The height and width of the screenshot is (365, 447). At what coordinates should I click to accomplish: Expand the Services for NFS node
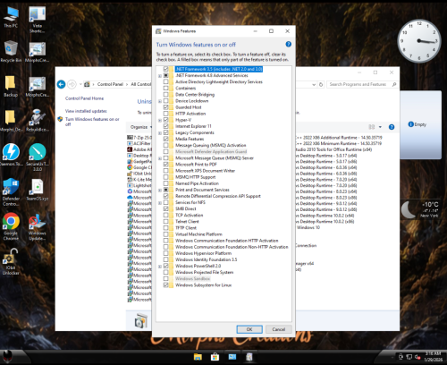160,203
